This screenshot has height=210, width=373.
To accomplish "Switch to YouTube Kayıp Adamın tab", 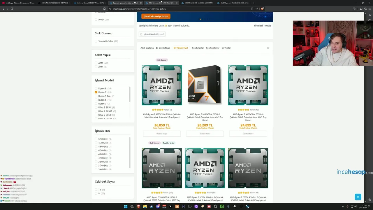I will pyautogui.click(x=18, y=3).
